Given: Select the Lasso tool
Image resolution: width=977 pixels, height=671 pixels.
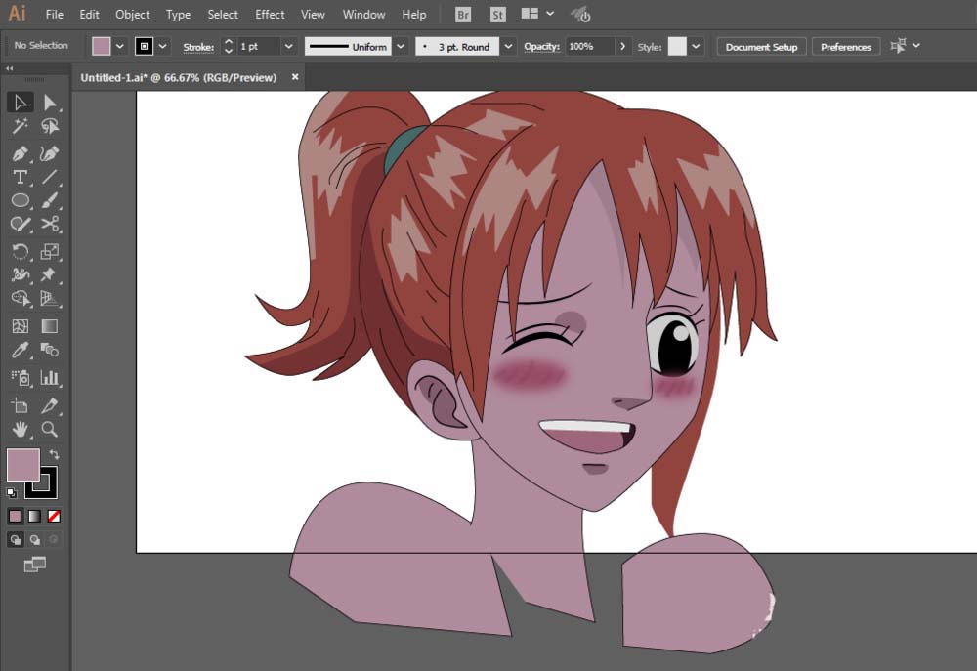Looking at the screenshot, I should pyautogui.click(x=49, y=126).
